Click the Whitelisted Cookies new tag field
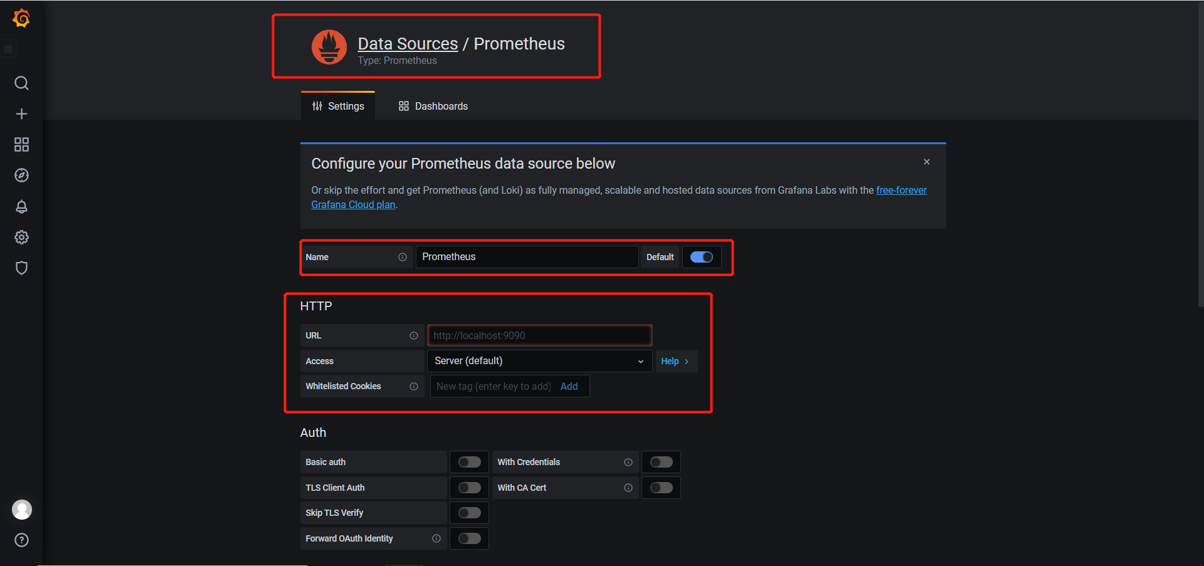1204x566 pixels. point(494,386)
